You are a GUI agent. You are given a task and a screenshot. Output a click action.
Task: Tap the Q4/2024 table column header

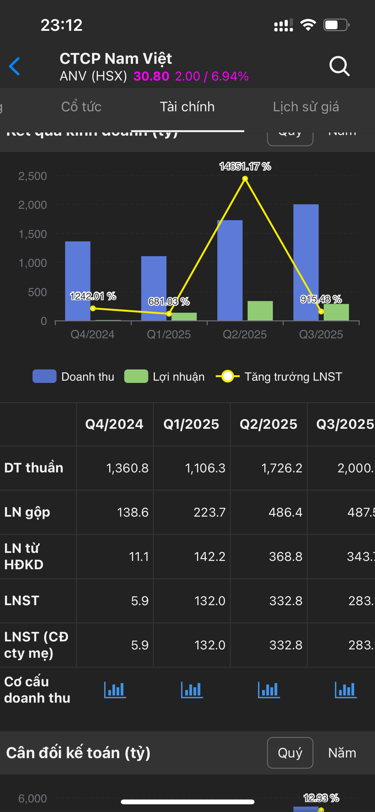point(114,424)
